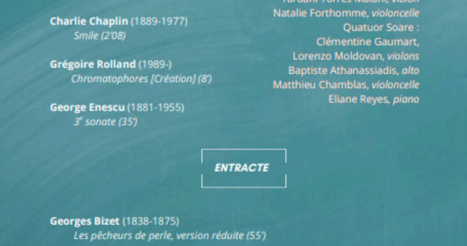Click the Grégoire Rolland composer heading
The height and width of the screenshot is (246, 467).
coord(92,64)
